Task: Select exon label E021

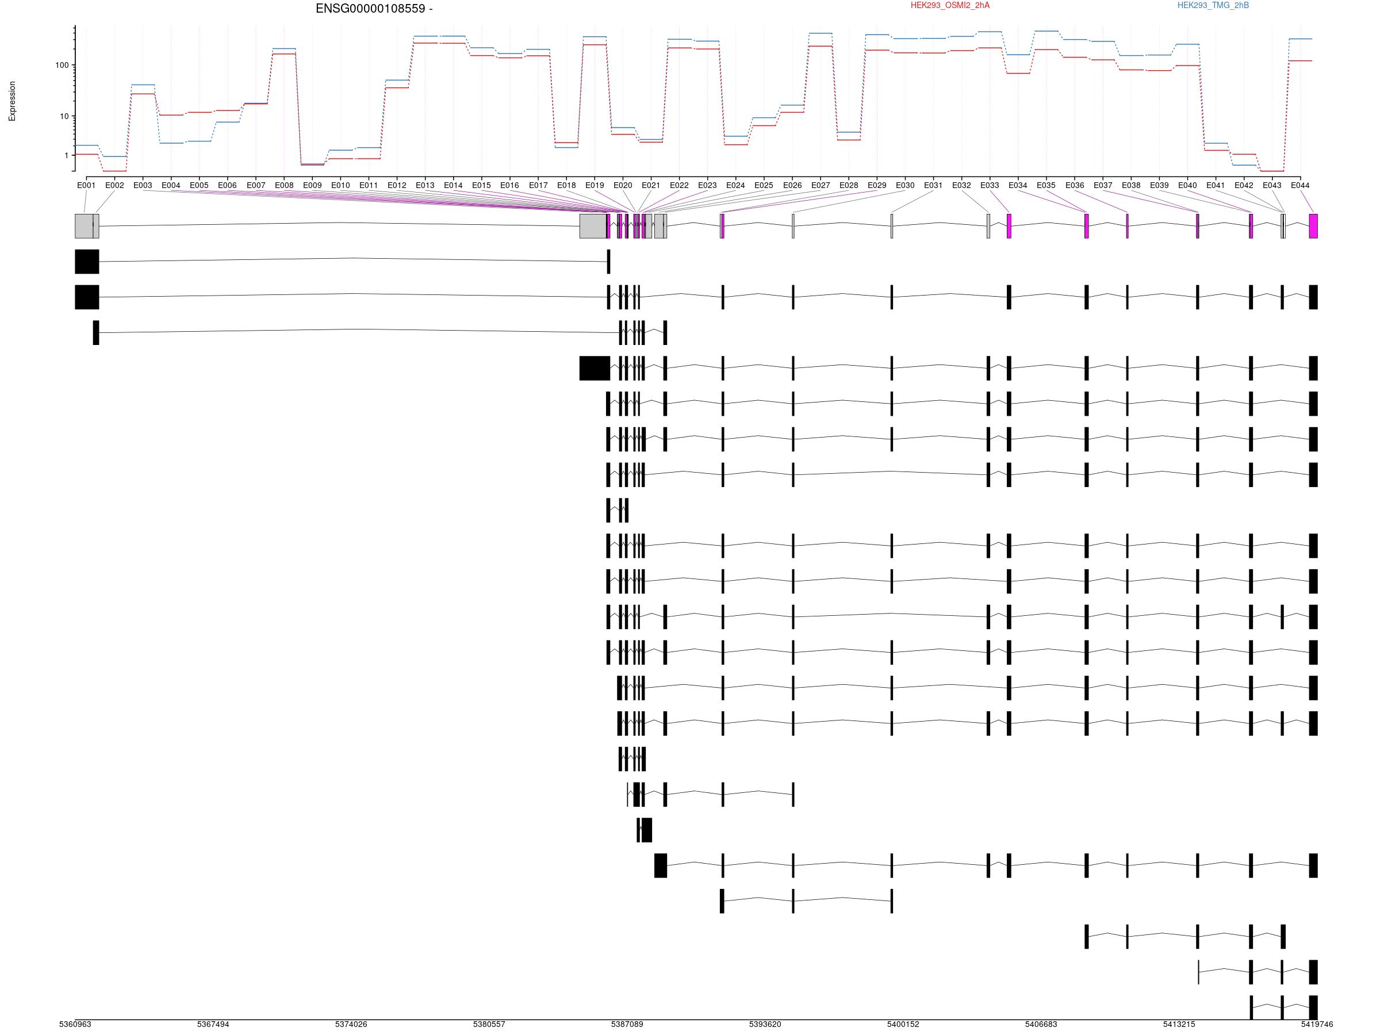Action: click(x=651, y=185)
